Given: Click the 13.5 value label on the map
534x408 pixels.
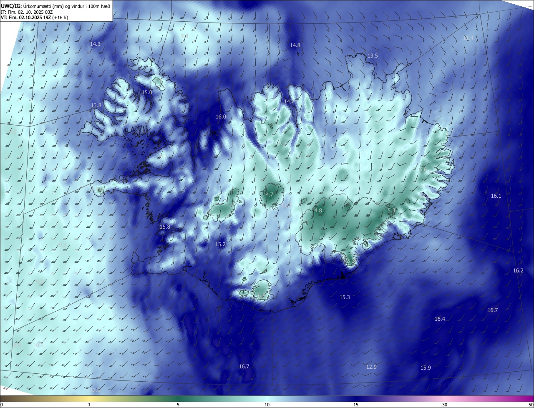Looking at the screenshot, I should pyautogui.click(x=373, y=55).
